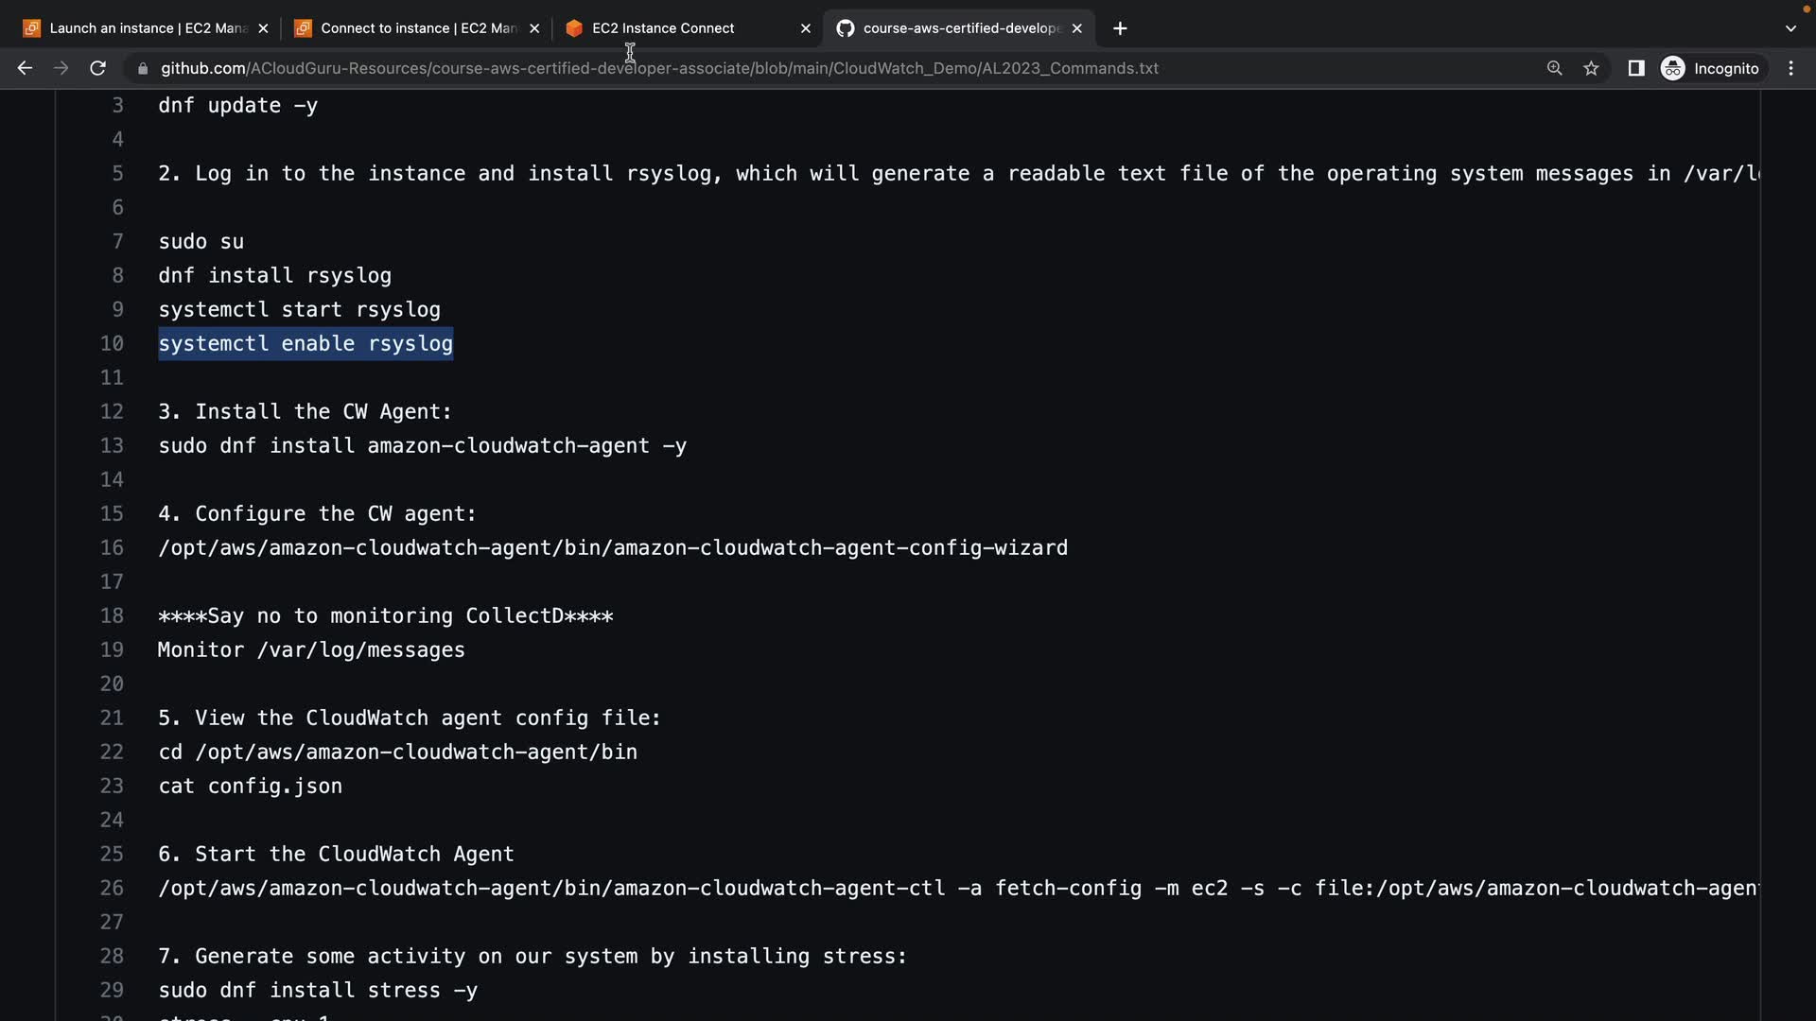This screenshot has width=1816, height=1021.
Task: Open the zoom magnifier icon in the address bar
Action: 1554,68
